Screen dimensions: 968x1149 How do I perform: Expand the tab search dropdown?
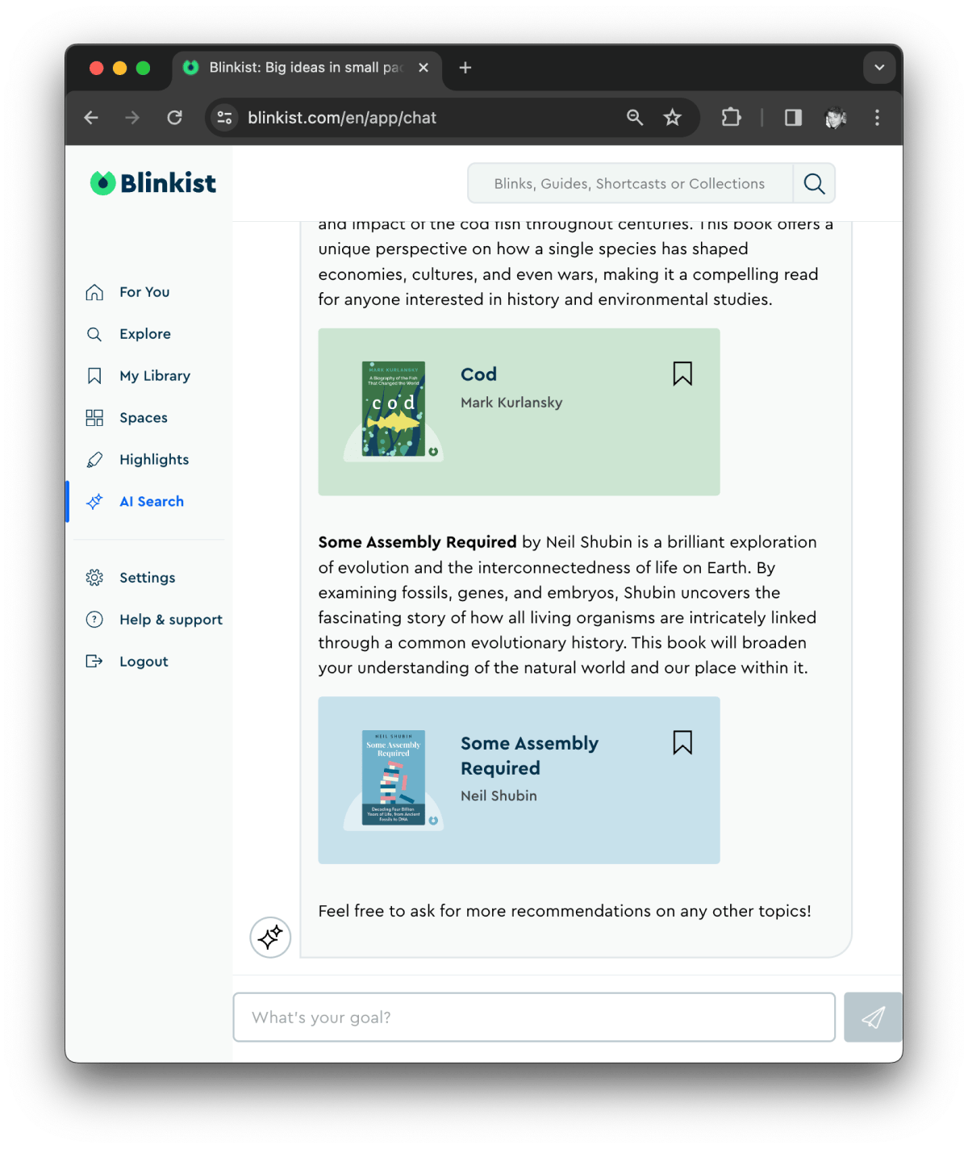pos(879,68)
